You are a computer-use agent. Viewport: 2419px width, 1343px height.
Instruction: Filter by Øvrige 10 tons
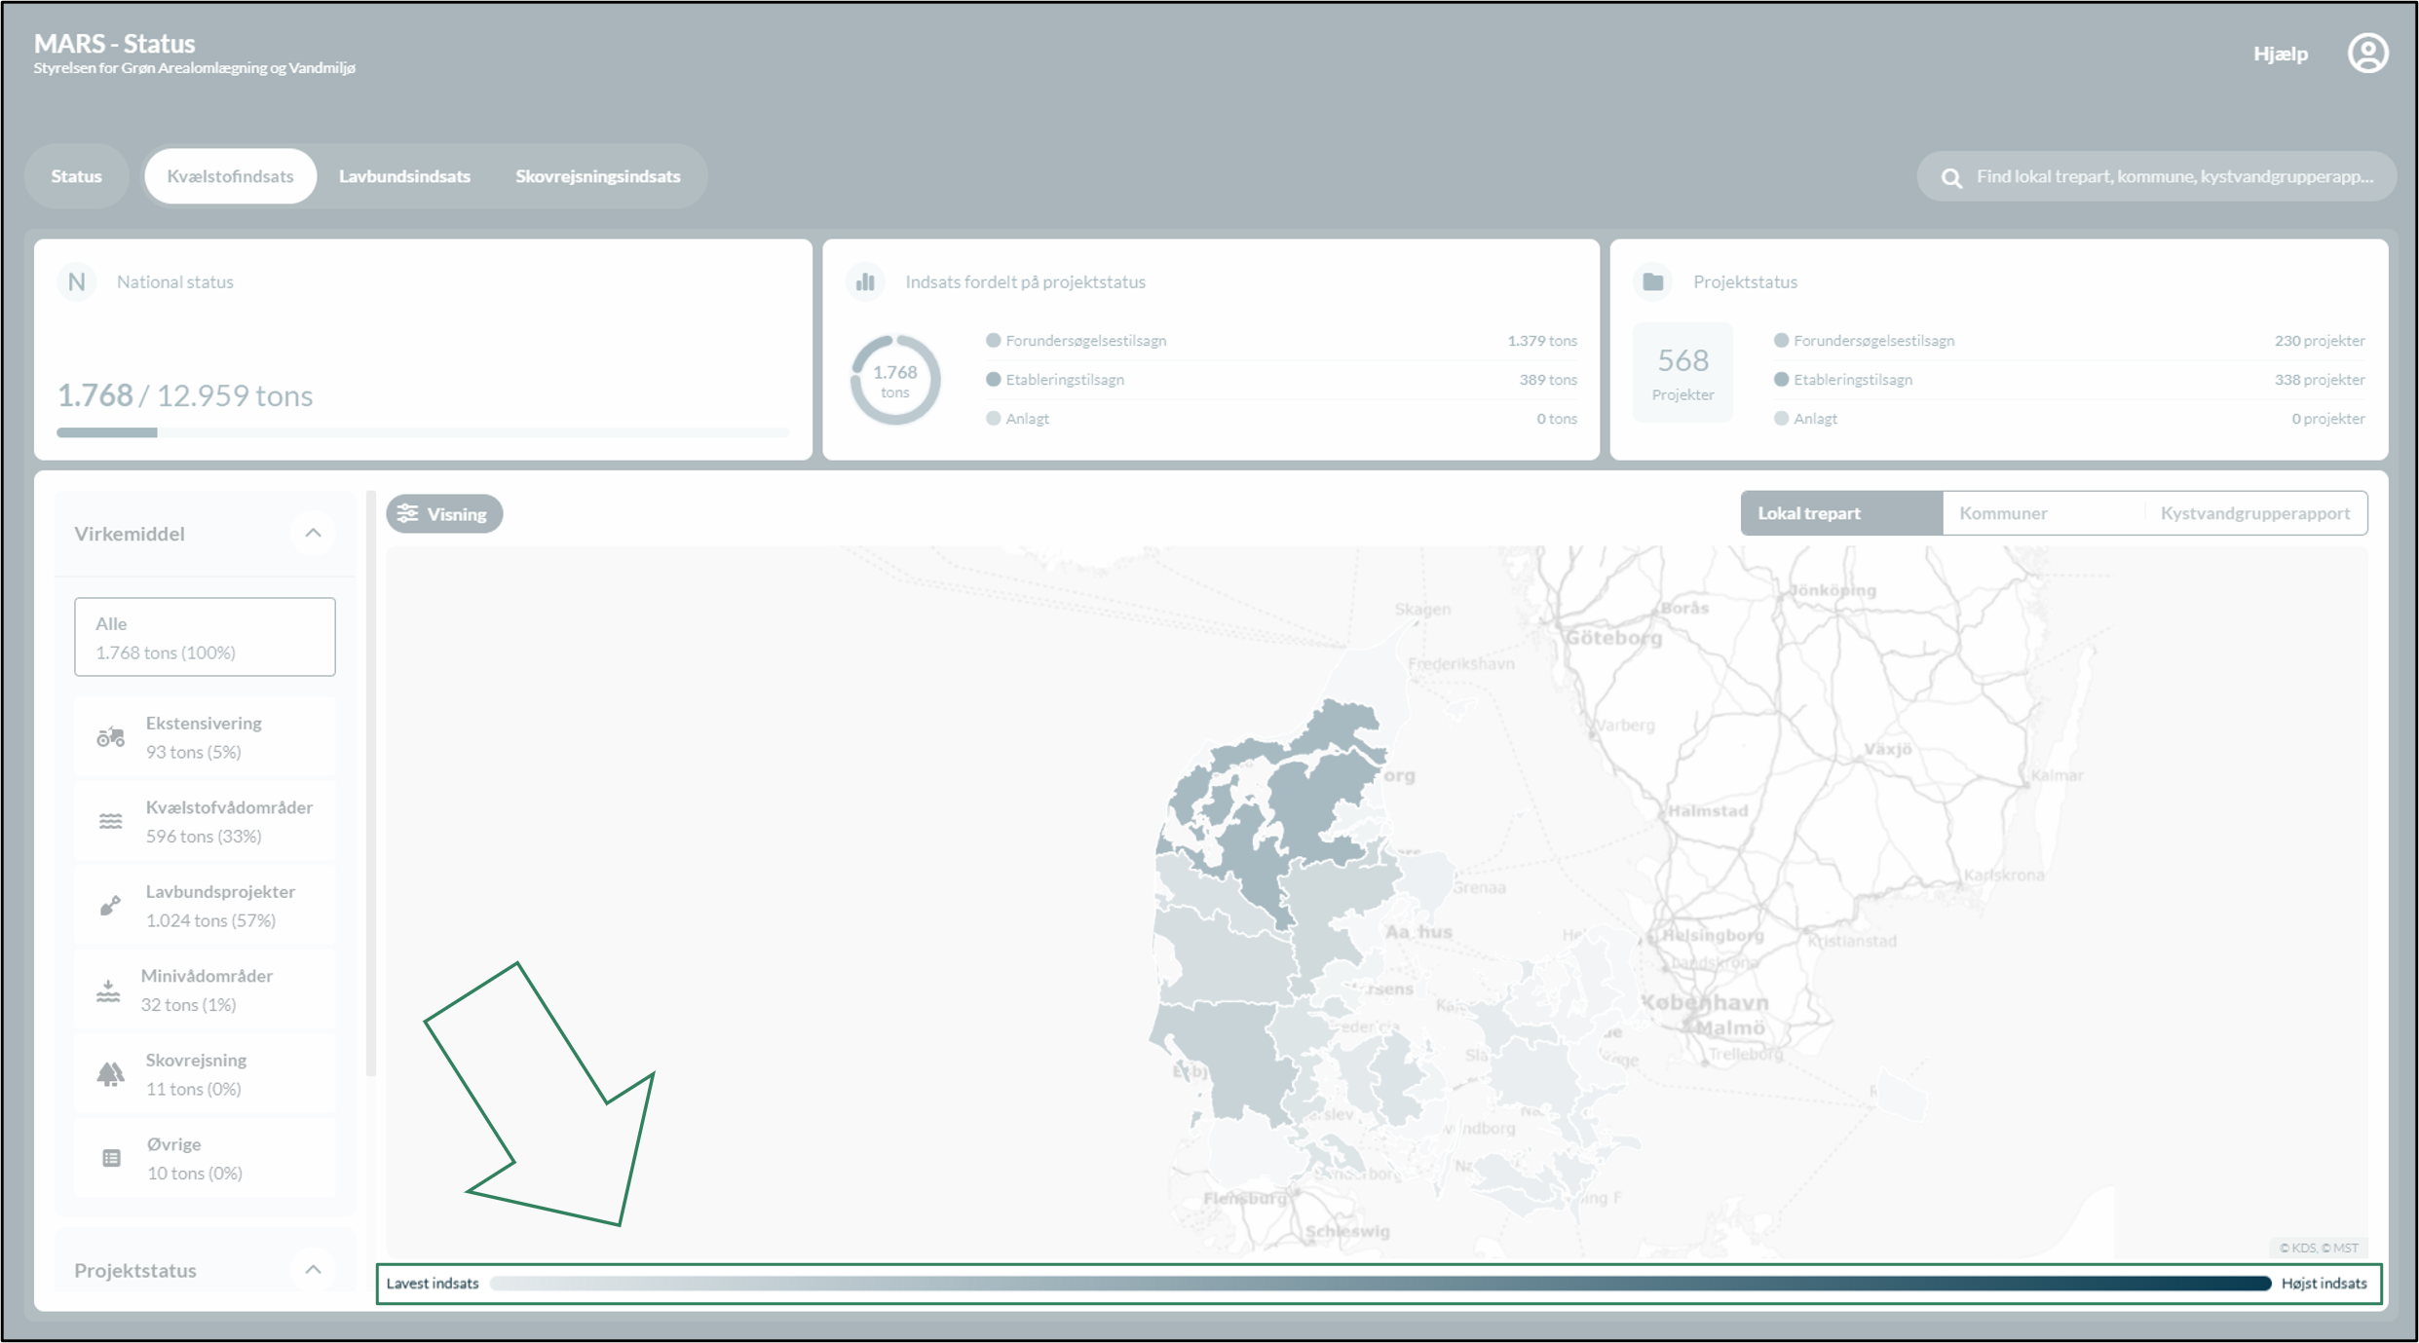pyautogui.click(x=205, y=1158)
